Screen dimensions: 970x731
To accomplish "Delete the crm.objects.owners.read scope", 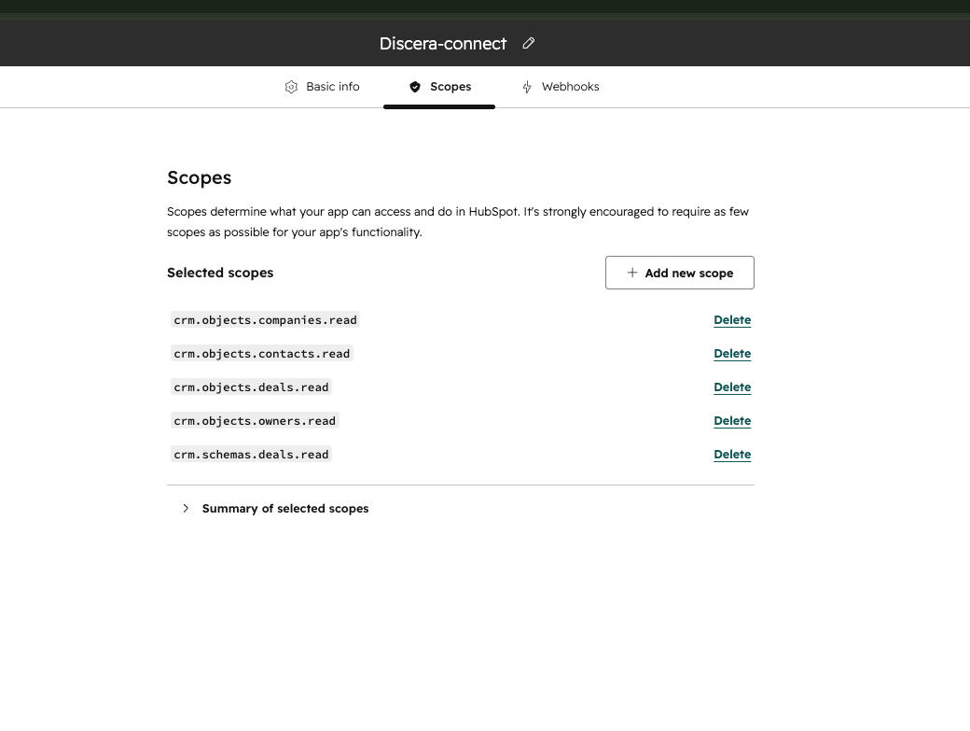I will [732, 421].
